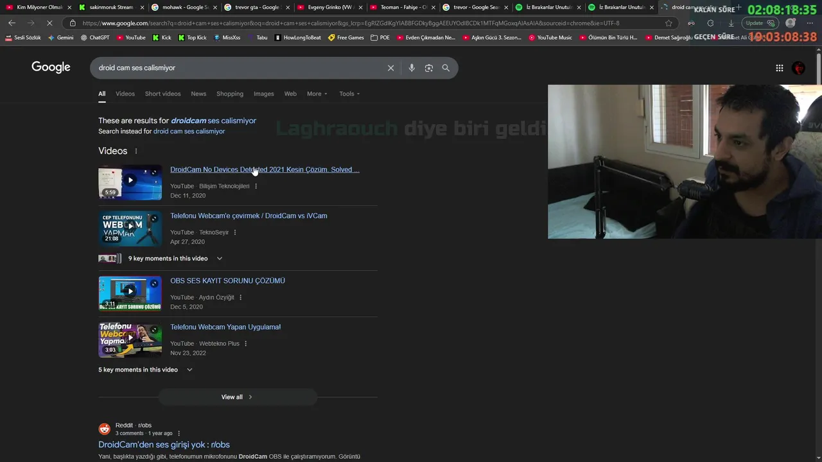This screenshot has height=462, width=822.
Task: Play the 3:11 OBS video thumbnail
Action: pos(130,293)
